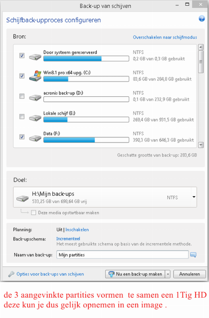Image resolution: width=209 pixels, height=318 pixels.
Task: Check the acronis back-up (D:) partition checkbox
Action: [x=22, y=96]
